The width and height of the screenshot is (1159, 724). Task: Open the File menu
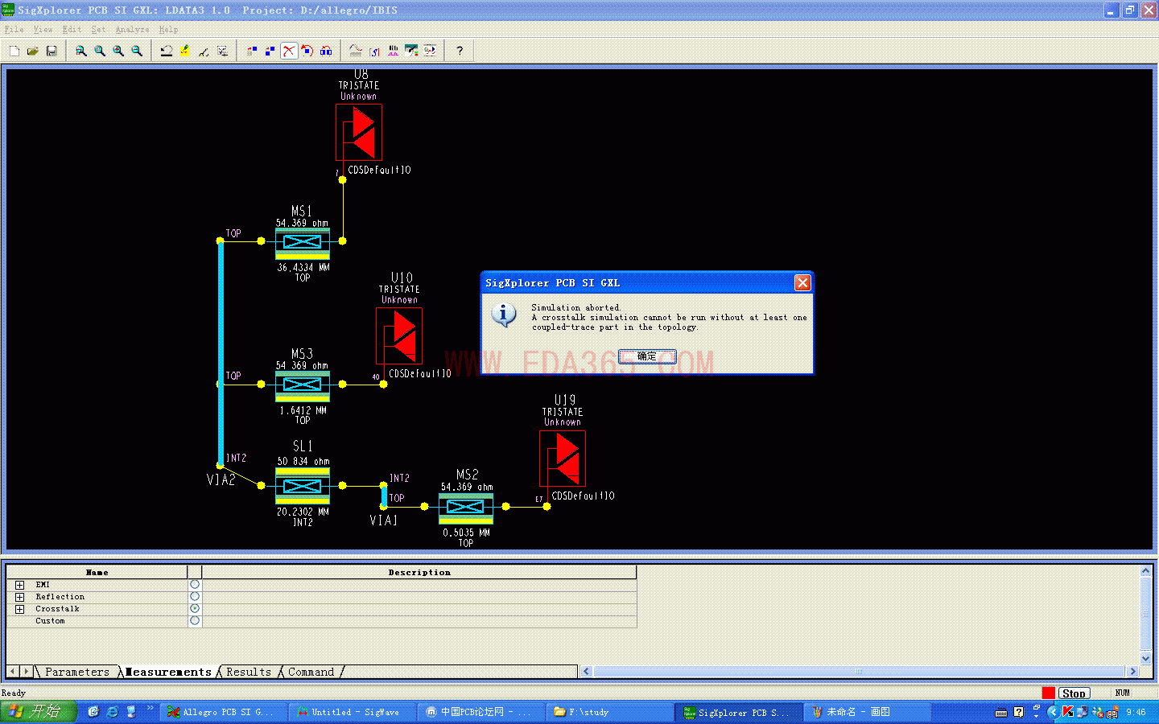pyautogui.click(x=14, y=29)
